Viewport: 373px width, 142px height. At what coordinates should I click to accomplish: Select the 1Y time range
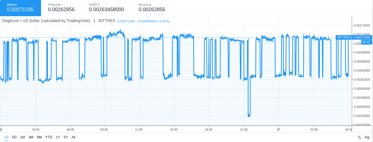pos(58,137)
